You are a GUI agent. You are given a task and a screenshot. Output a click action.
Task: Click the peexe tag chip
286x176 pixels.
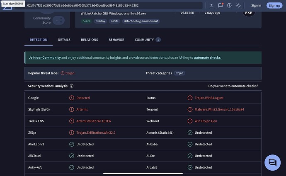pyautogui.click(x=86, y=21)
